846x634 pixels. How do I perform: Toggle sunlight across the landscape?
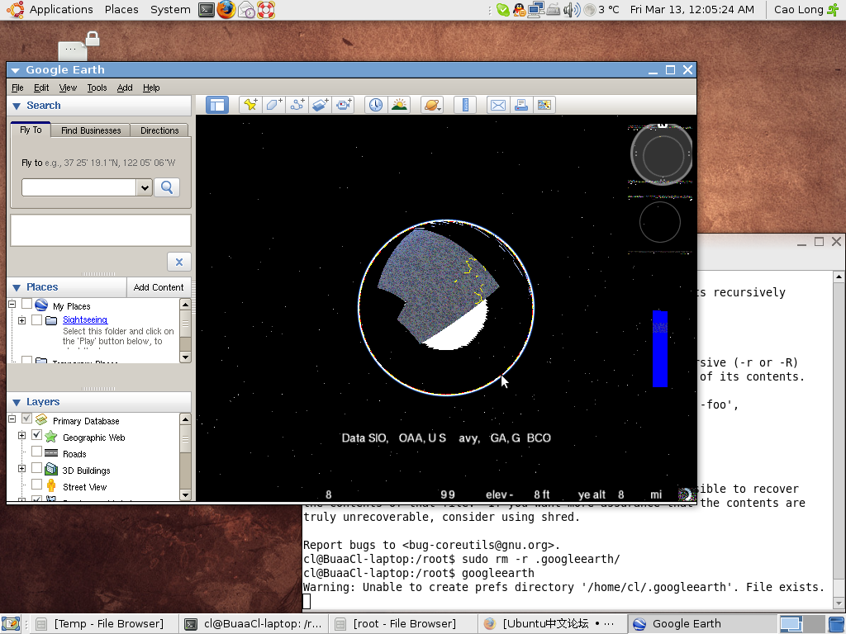pos(399,105)
